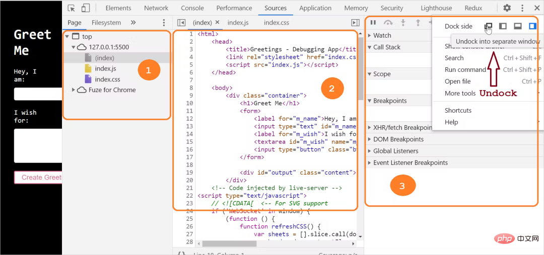
Task: Activate the inspect element picker icon
Action: [72, 8]
